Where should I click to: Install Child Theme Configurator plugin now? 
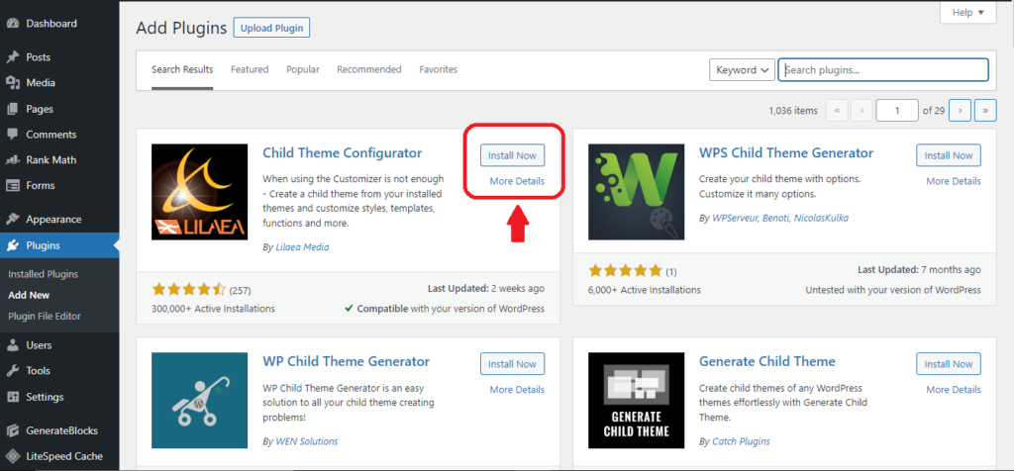pyautogui.click(x=512, y=155)
